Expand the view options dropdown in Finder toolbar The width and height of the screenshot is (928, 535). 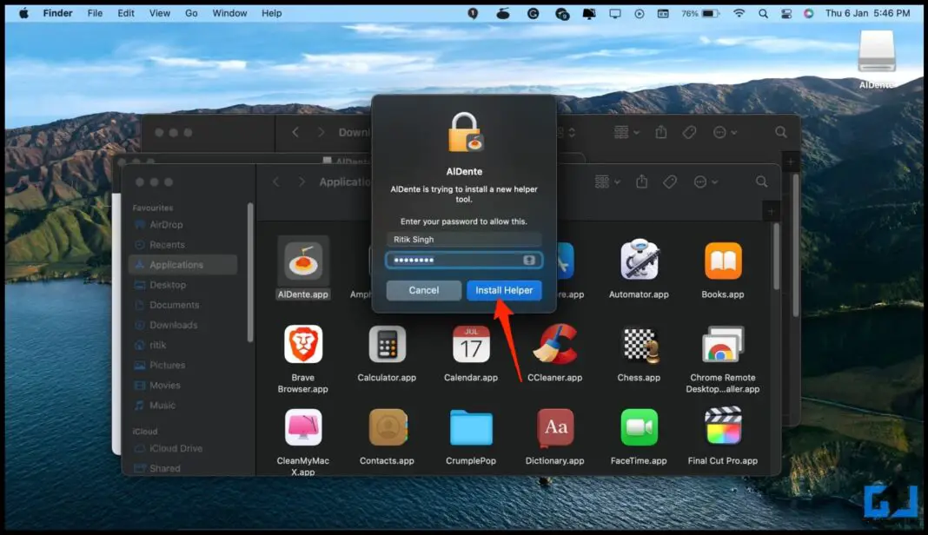tap(607, 182)
